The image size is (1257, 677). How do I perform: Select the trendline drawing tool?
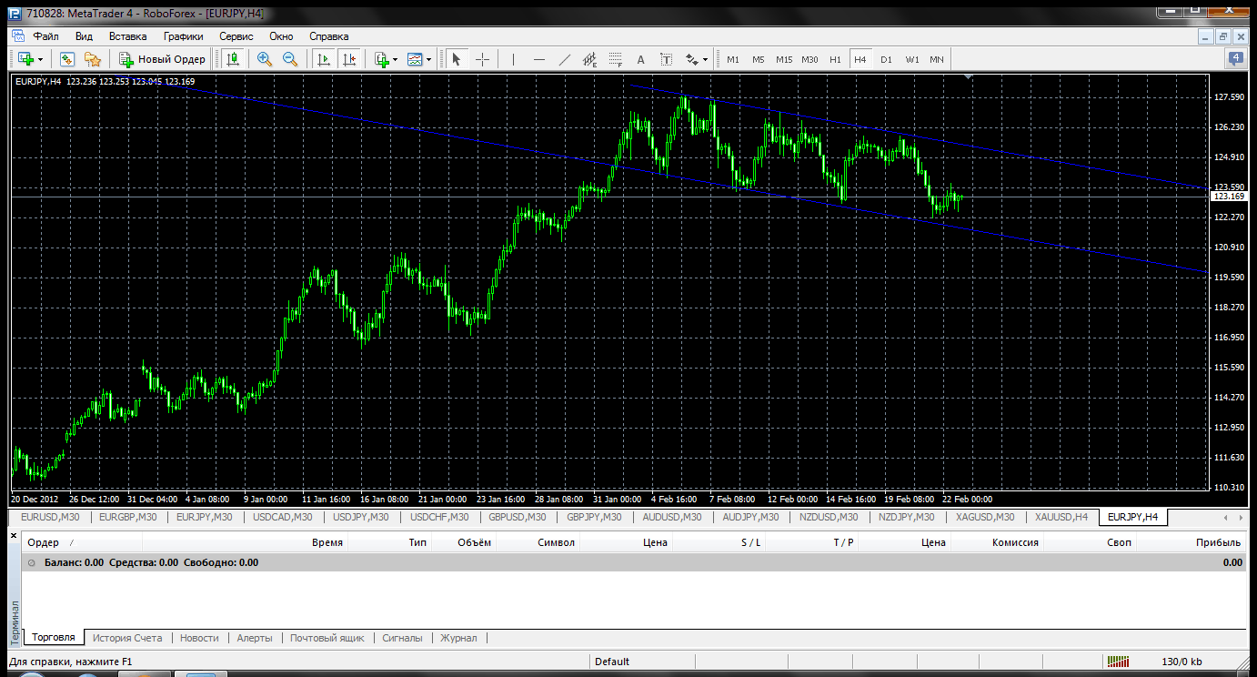click(564, 59)
